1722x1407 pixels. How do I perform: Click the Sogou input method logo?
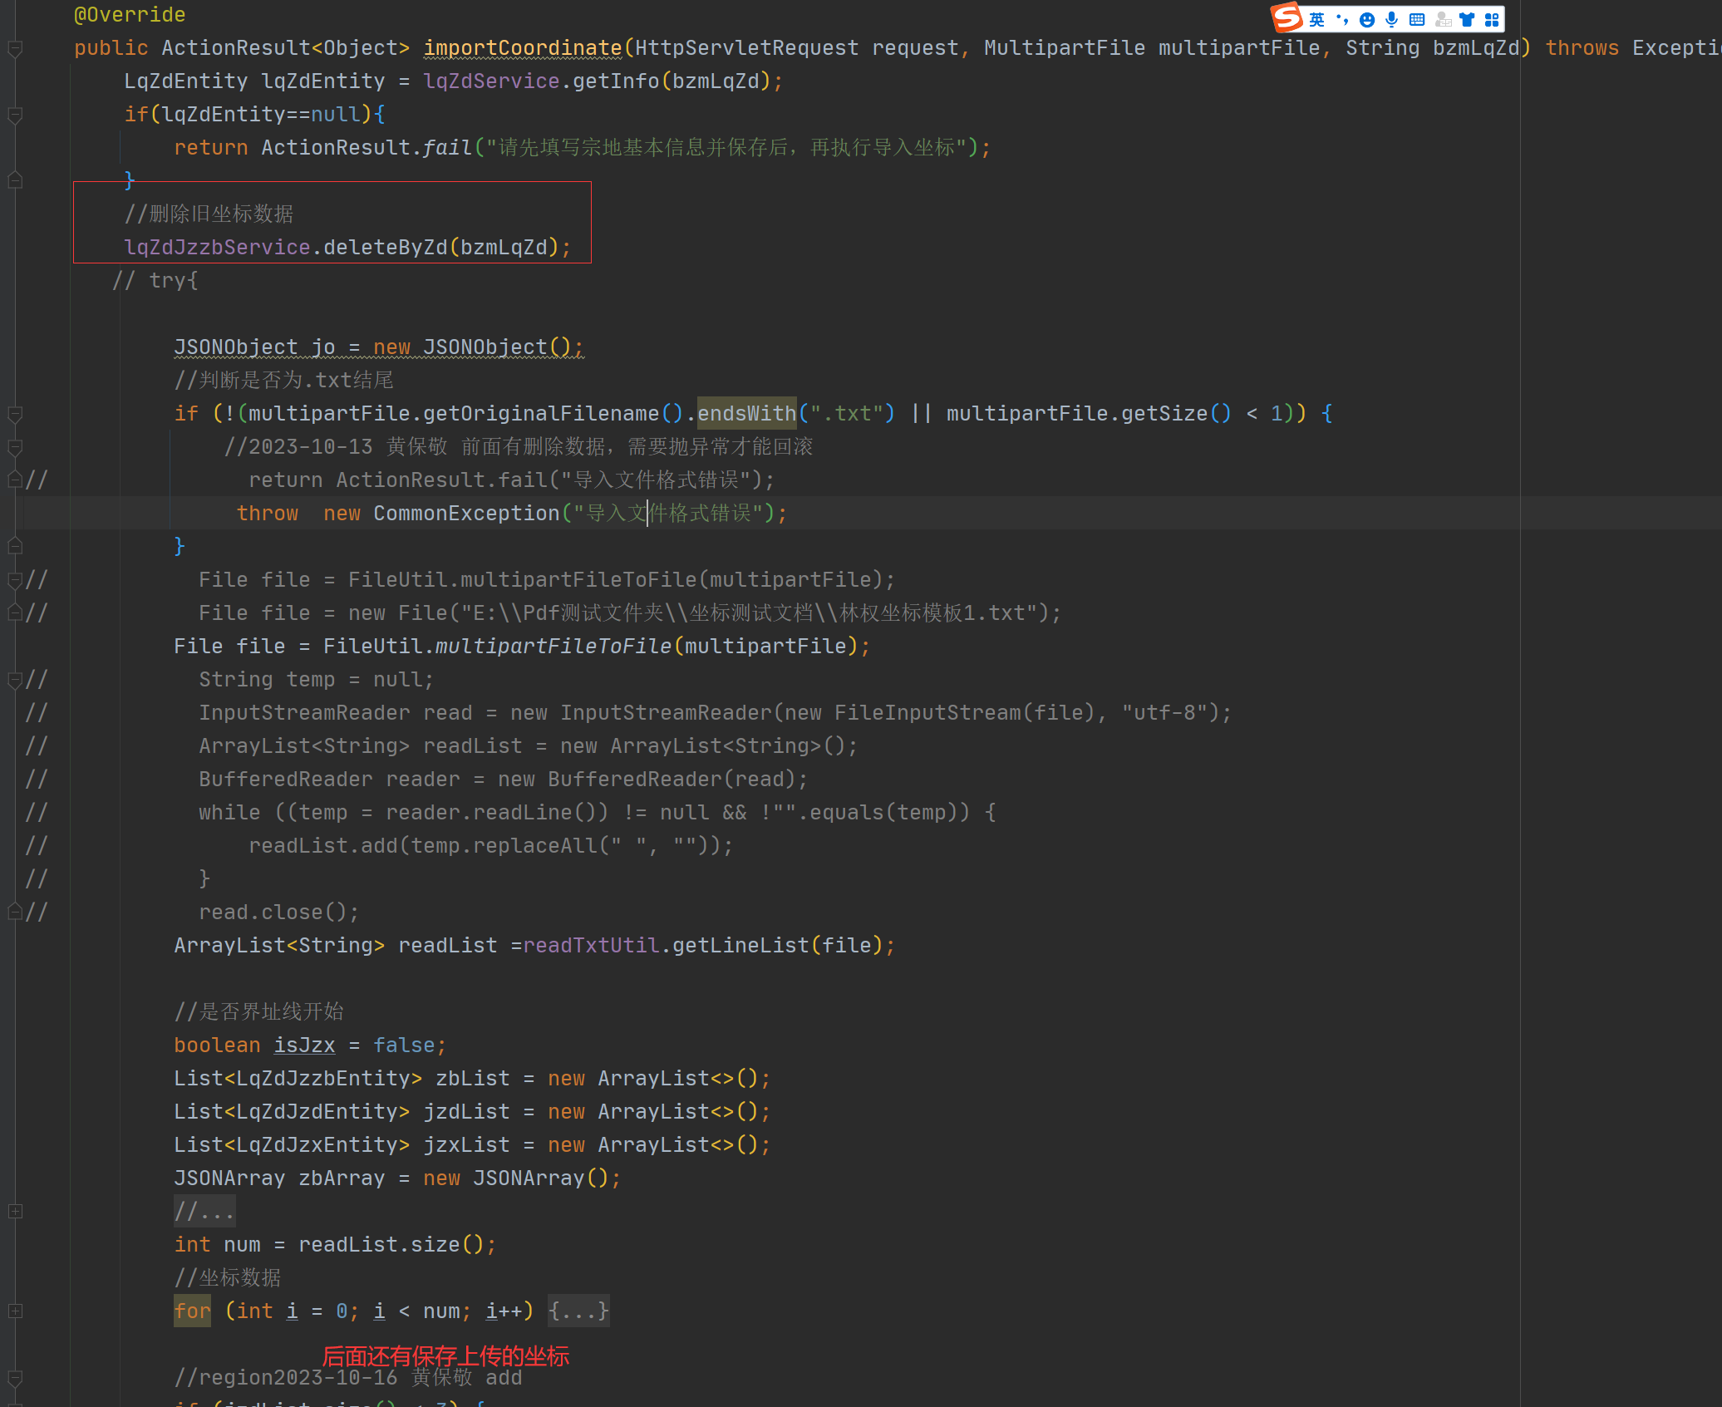[x=1287, y=17]
